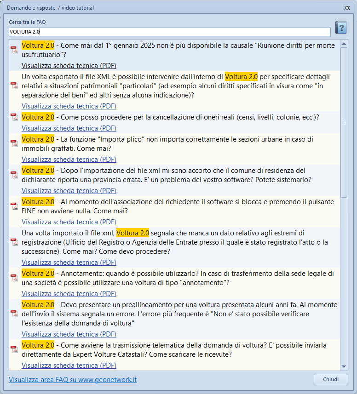Click PDF icon beside 'situazioni patrimoniali particolari' question
This screenshot has height=394, width=357.
point(14,86)
